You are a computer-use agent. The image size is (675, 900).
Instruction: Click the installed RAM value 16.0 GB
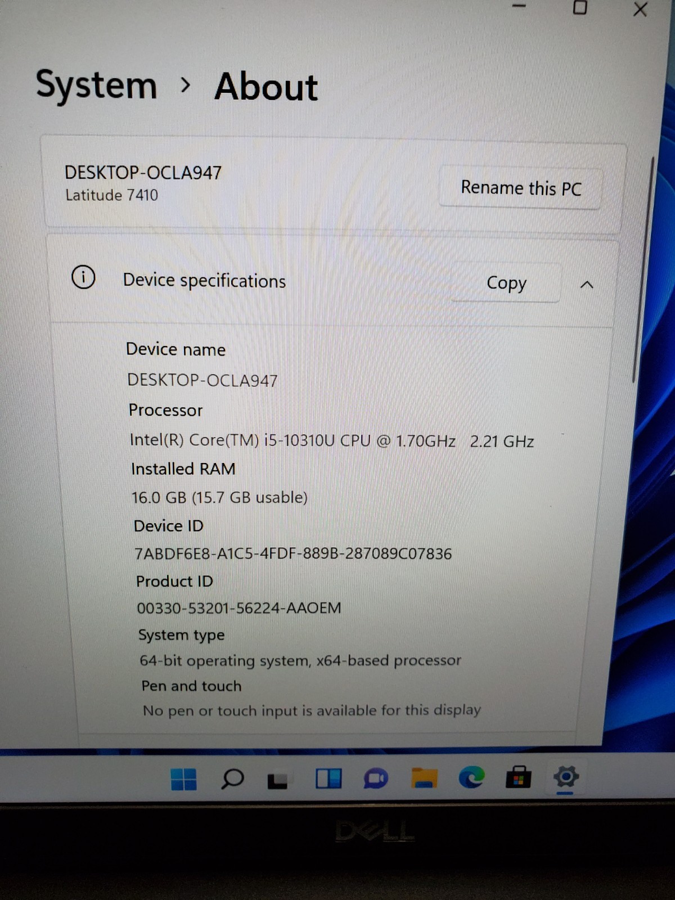pyautogui.click(x=219, y=498)
